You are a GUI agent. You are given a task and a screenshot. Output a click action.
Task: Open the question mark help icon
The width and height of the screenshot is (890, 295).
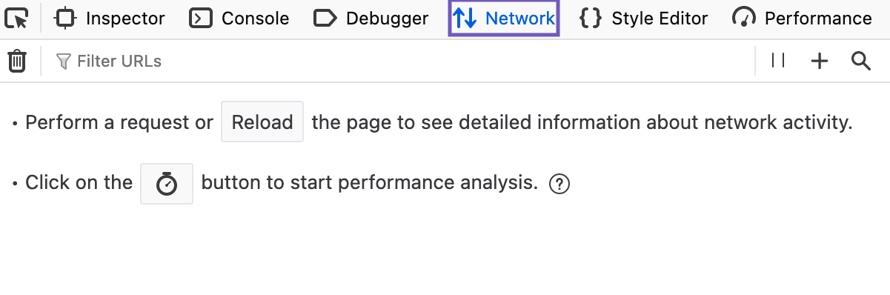coord(559,184)
